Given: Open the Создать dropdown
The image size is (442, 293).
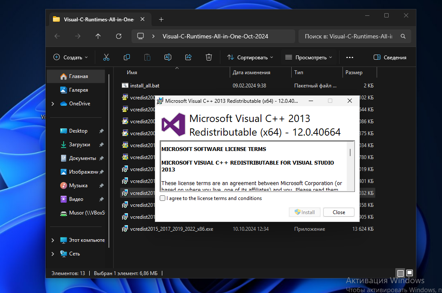Looking at the screenshot, I should (71, 58).
